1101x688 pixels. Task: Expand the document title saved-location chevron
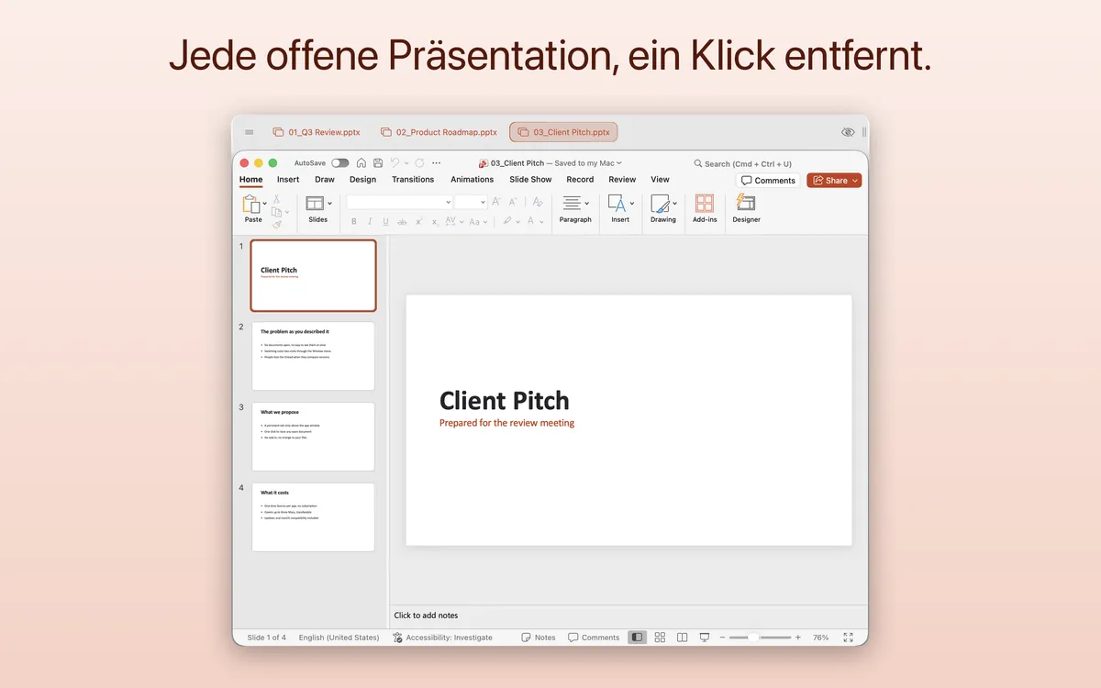(x=619, y=163)
